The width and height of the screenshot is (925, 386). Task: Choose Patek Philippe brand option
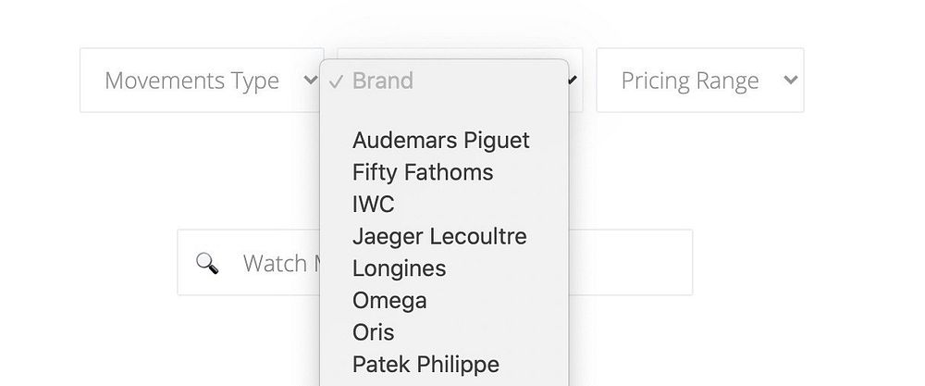425,365
